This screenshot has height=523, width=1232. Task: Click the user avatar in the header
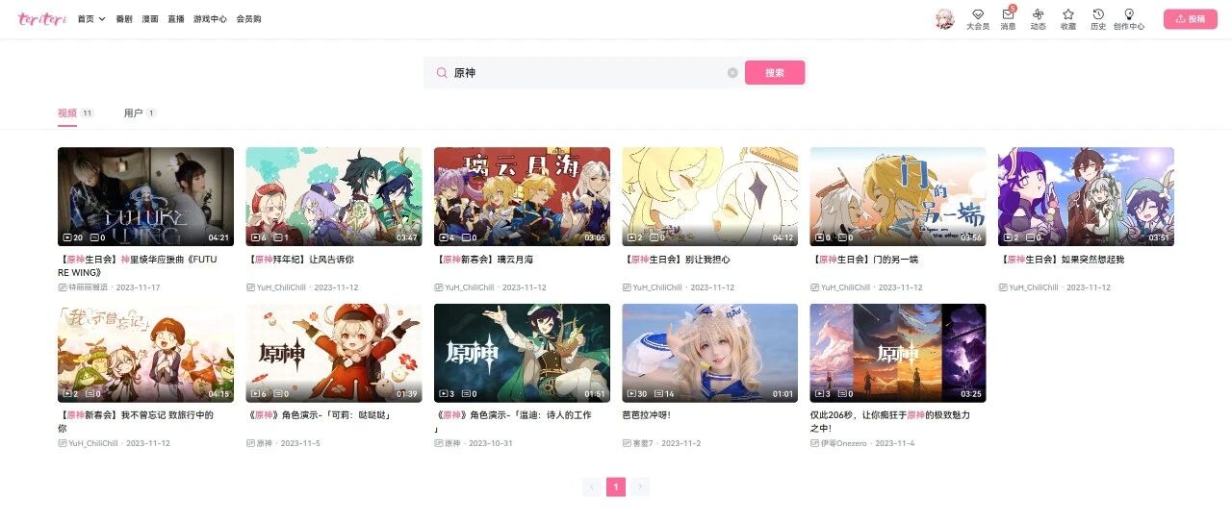(x=945, y=19)
